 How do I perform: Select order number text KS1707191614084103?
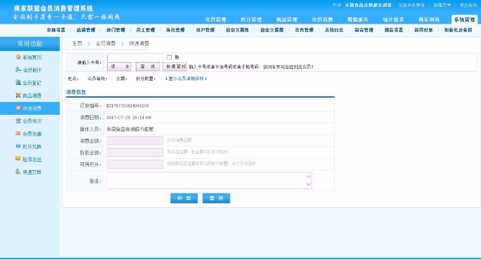128,106
